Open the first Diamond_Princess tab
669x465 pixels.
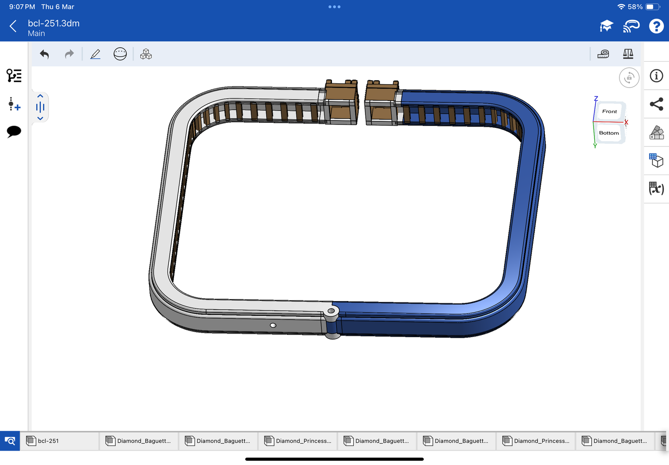(x=298, y=441)
